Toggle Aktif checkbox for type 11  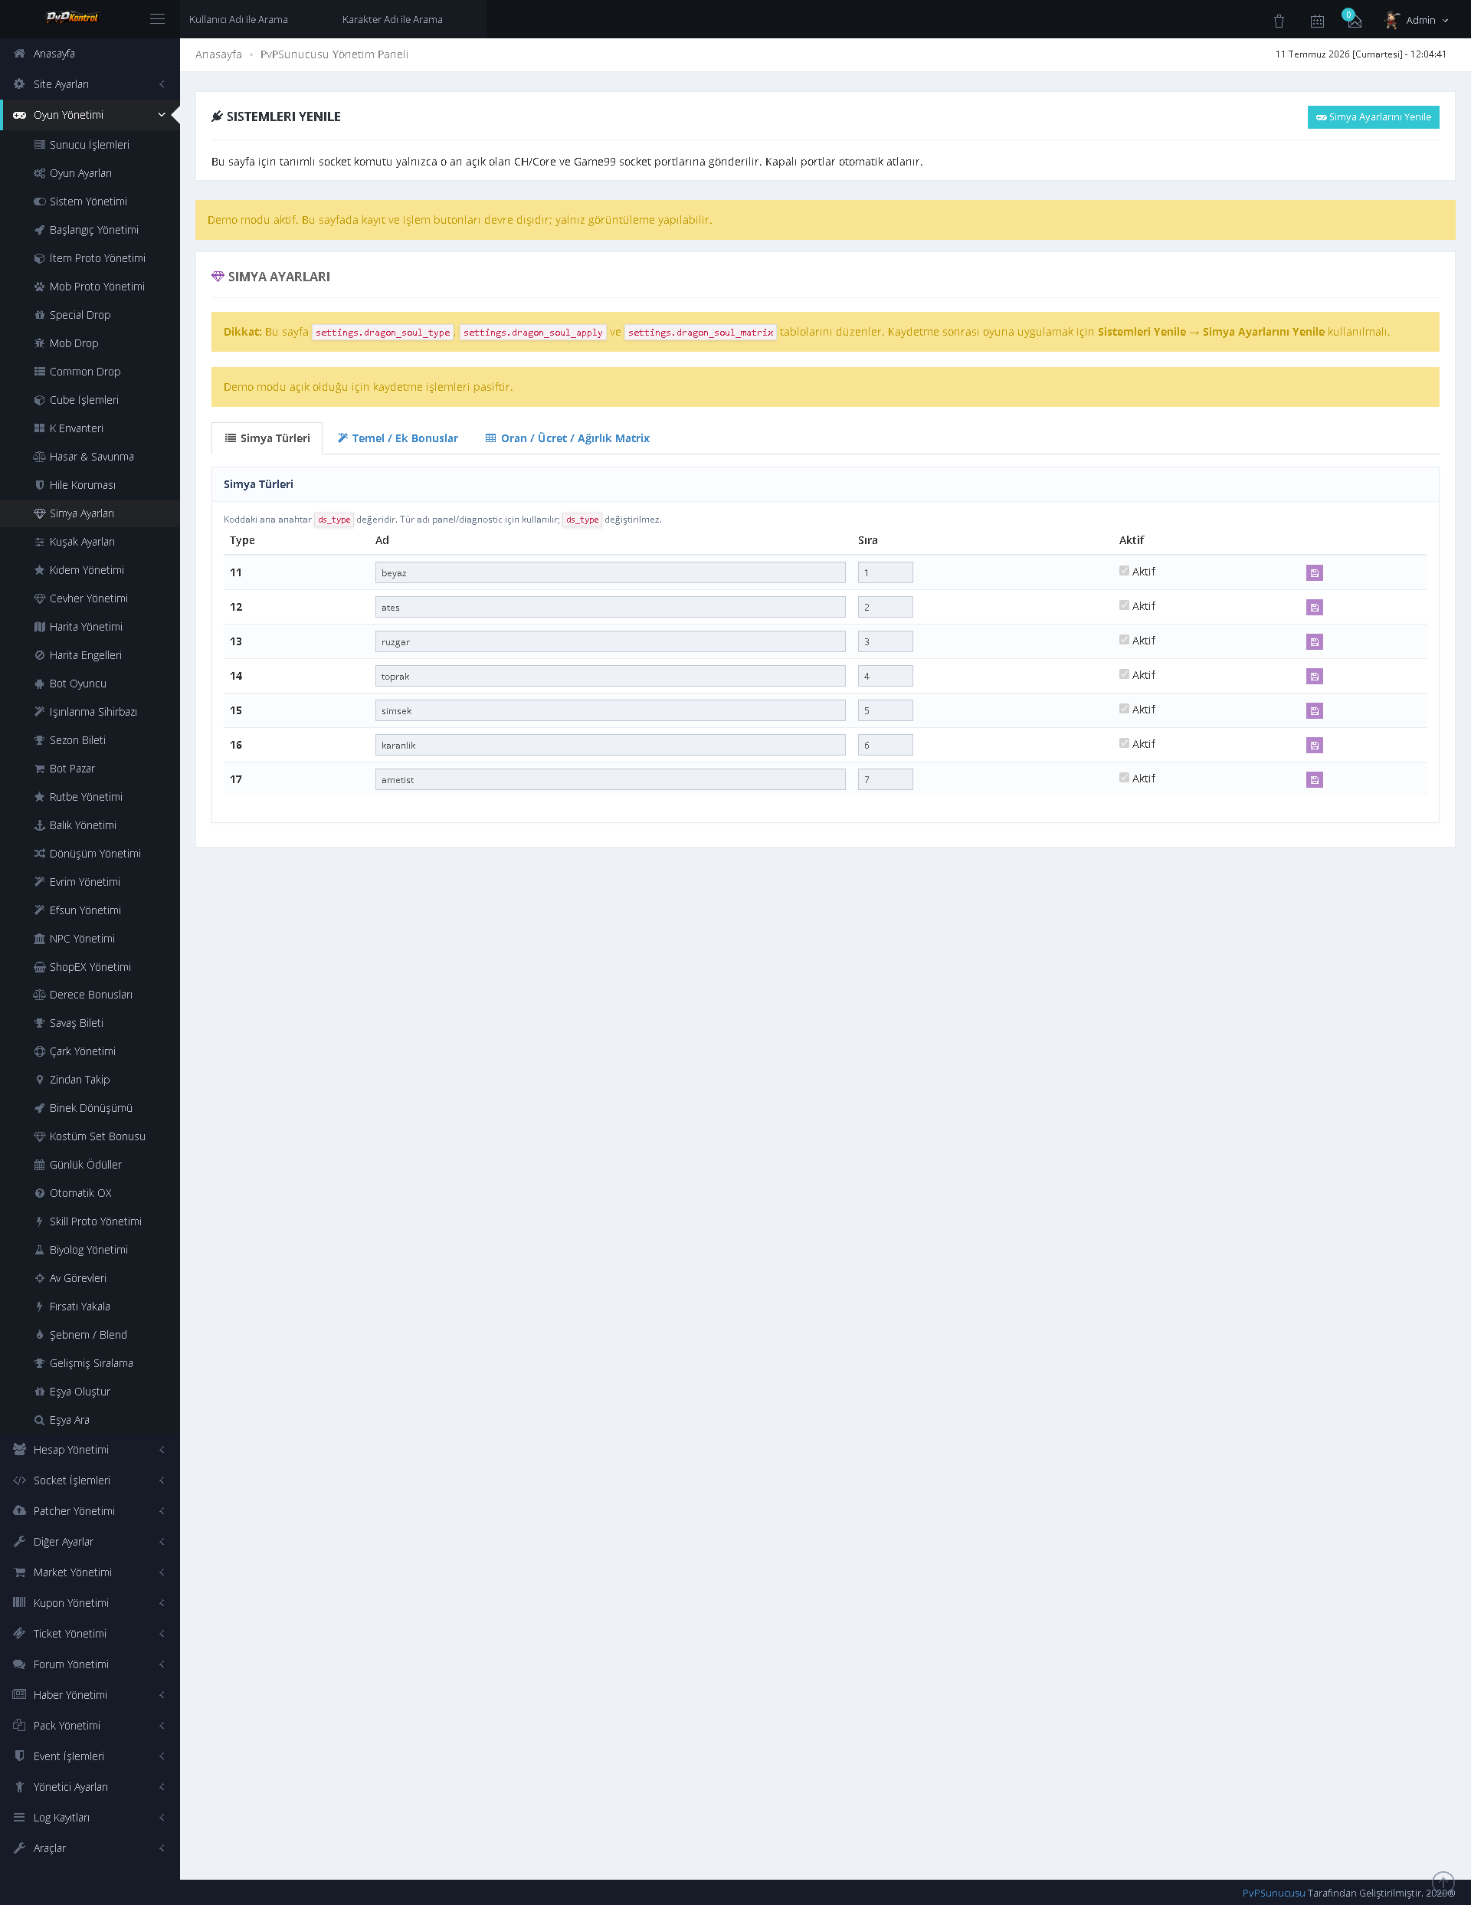point(1124,570)
